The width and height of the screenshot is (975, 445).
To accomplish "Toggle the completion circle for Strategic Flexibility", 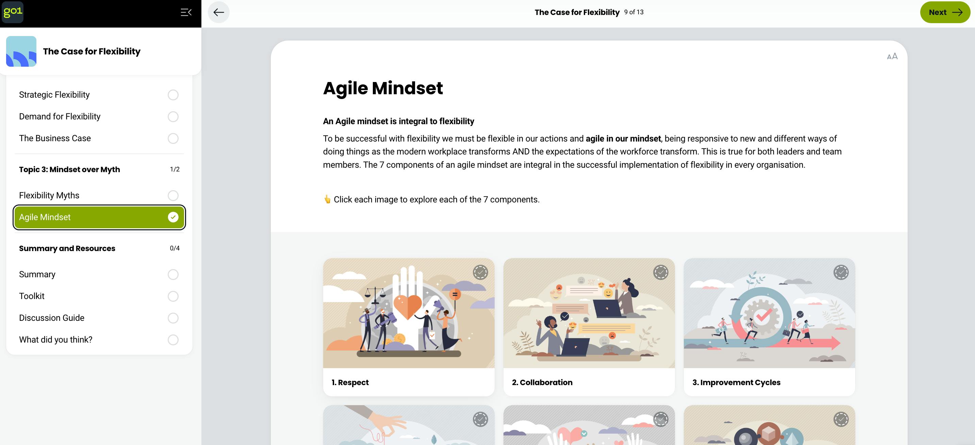I will [x=173, y=95].
